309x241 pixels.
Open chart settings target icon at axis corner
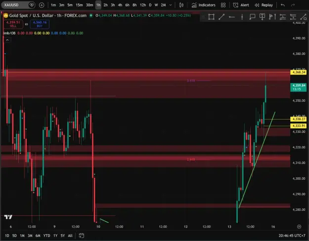pos(299,227)
